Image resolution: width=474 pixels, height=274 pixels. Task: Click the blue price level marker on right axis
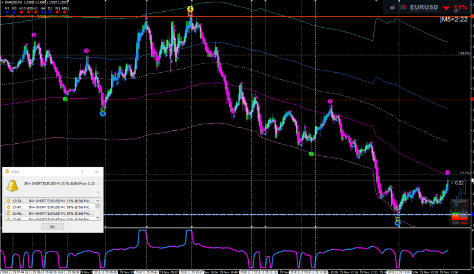472,214
